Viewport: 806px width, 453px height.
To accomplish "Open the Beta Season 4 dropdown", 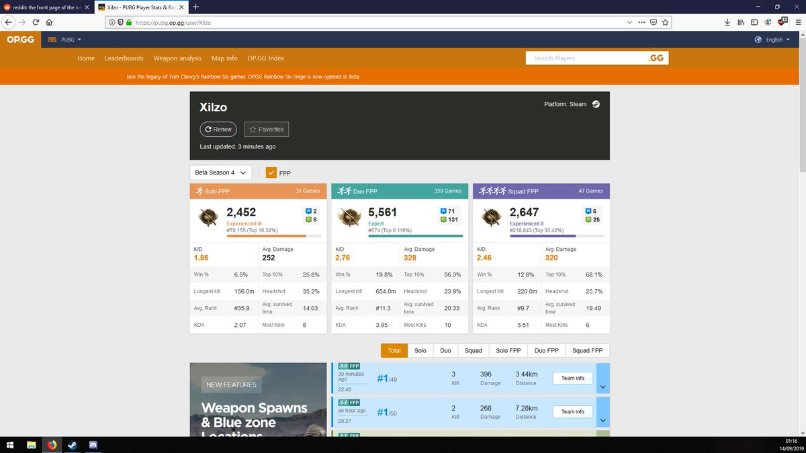I will [221, 172].
